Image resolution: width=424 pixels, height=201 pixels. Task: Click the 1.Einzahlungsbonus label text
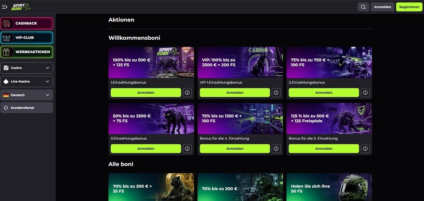pyautogui.click(x=128, y=82)
